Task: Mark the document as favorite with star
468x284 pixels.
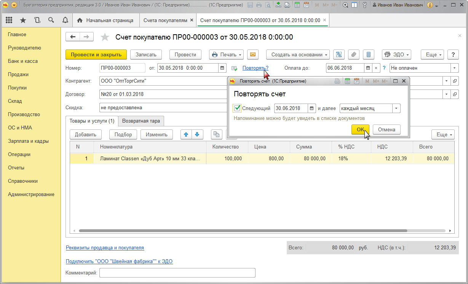Action: coord(105,37)
